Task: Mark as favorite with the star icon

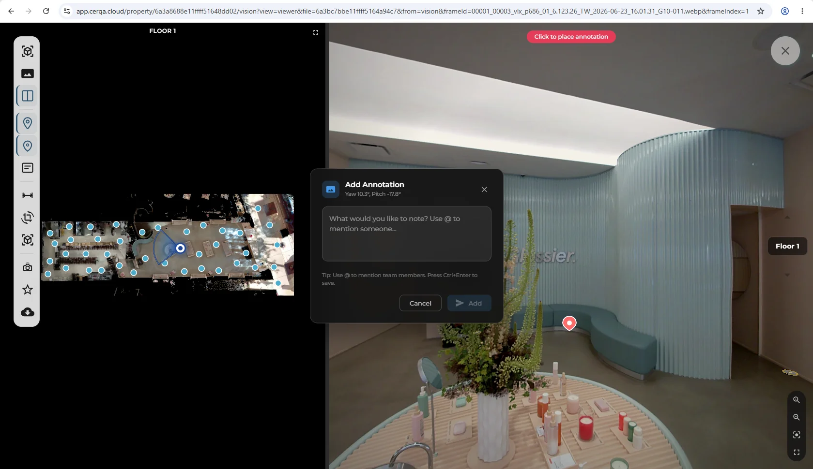Action: point(28,290)
